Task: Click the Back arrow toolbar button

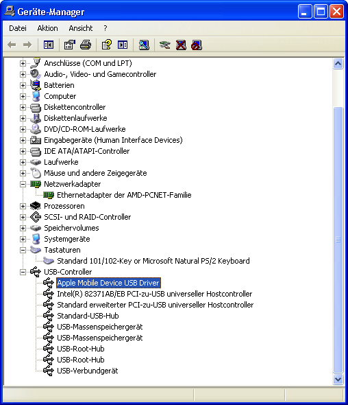Action: [x=12, y=45]
